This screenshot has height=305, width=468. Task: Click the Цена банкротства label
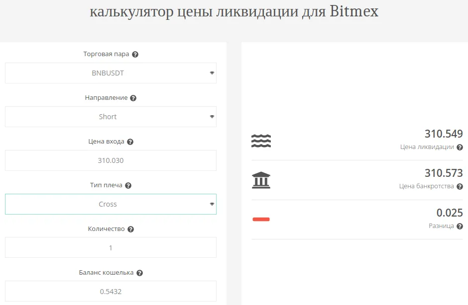tap(427, 186)
